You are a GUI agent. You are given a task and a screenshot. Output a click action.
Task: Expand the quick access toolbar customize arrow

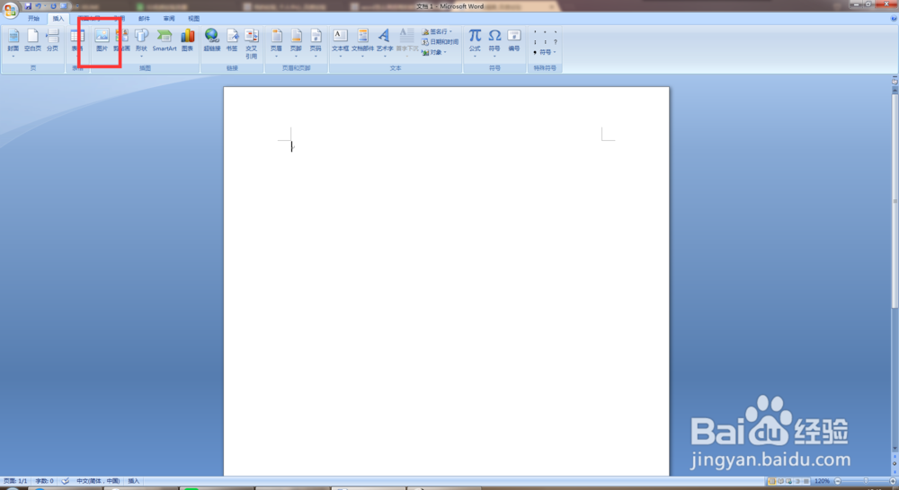[x=77, y=5]
